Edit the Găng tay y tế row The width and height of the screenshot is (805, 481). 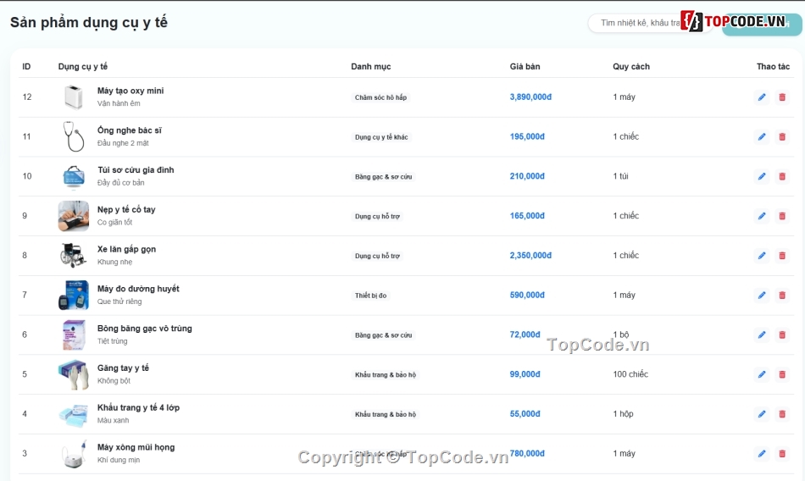pyautogui.click(x=762, y=374)
